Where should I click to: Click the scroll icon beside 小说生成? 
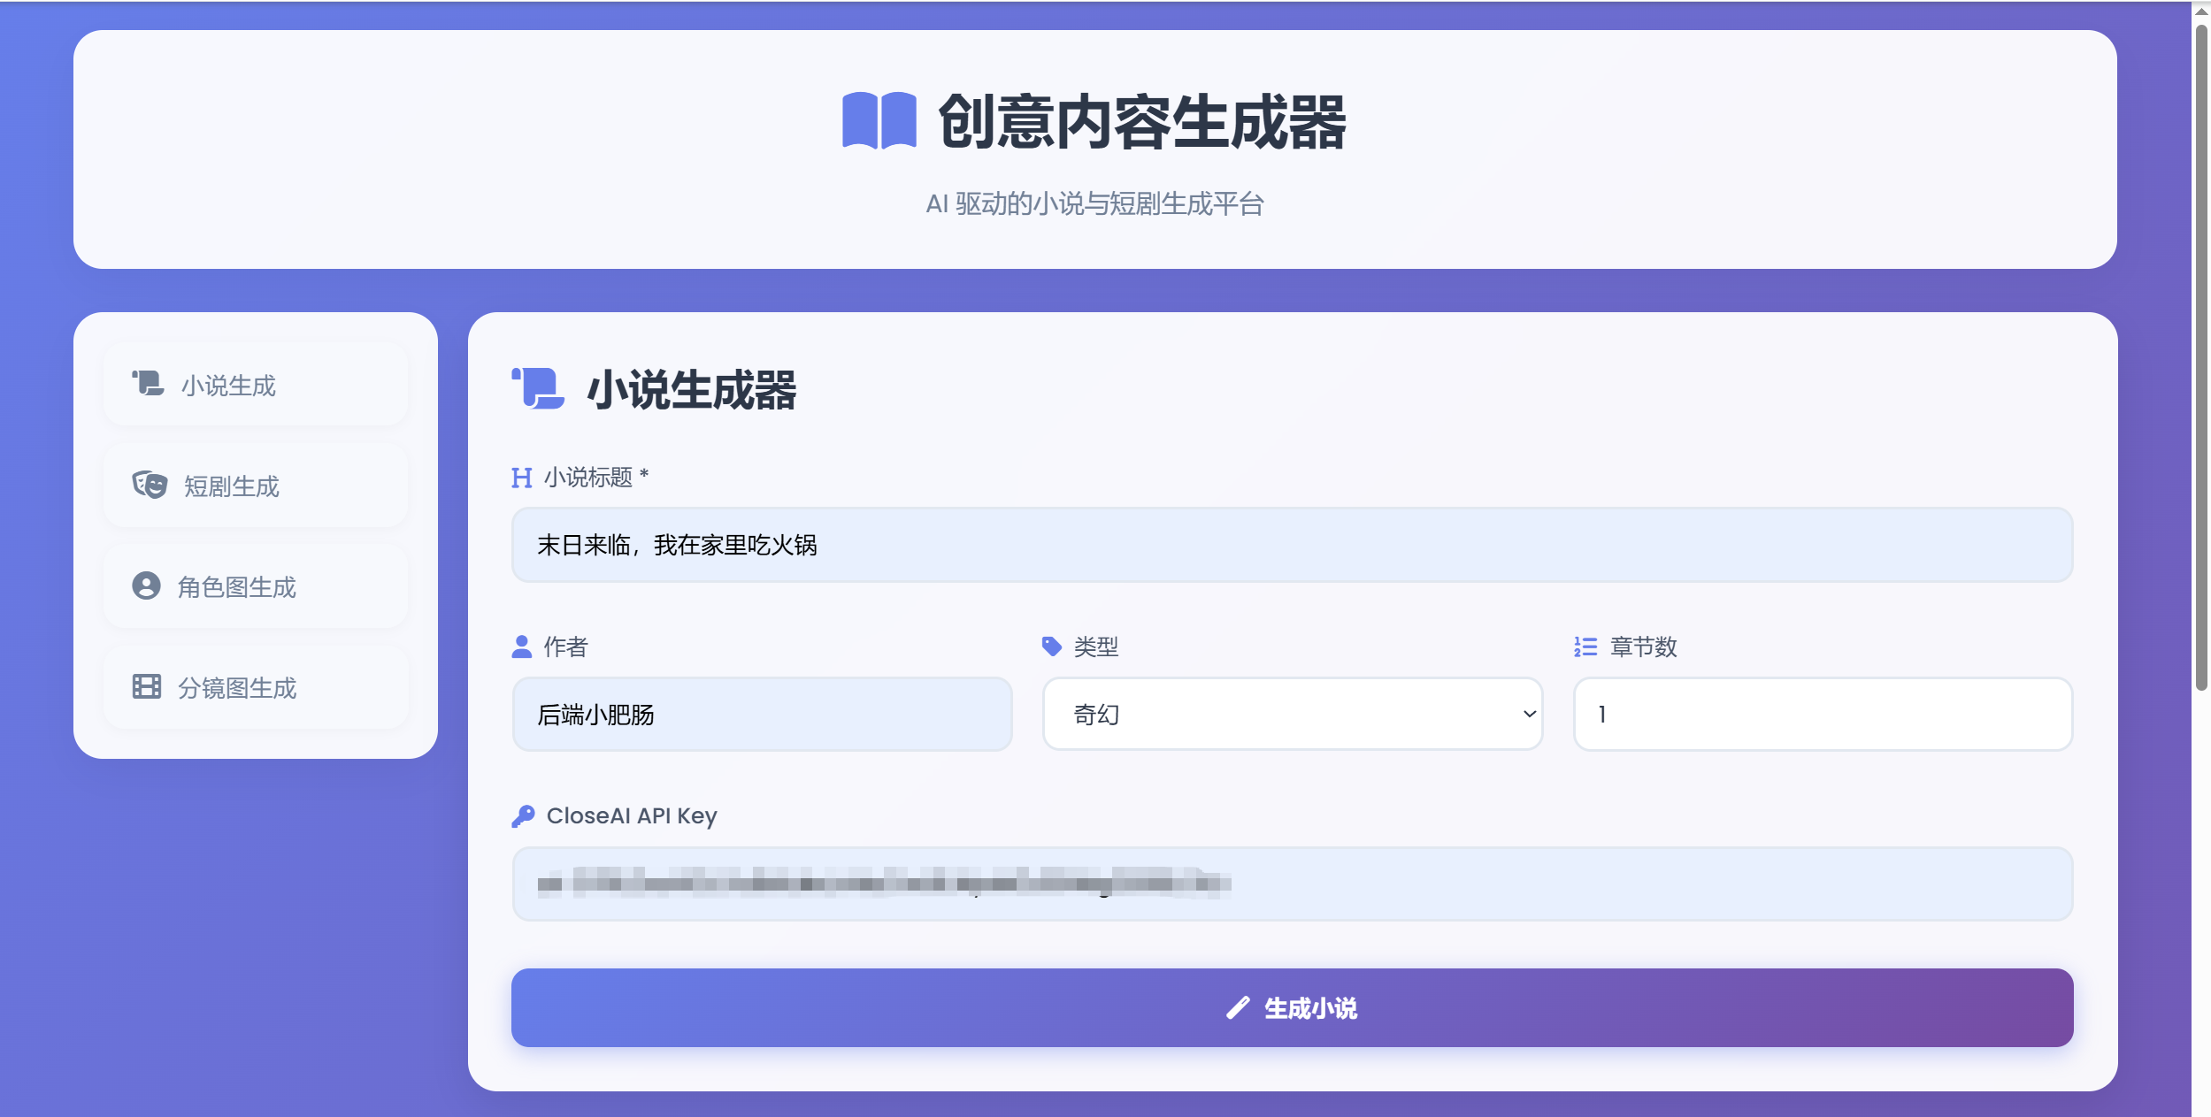pos(148,384)
